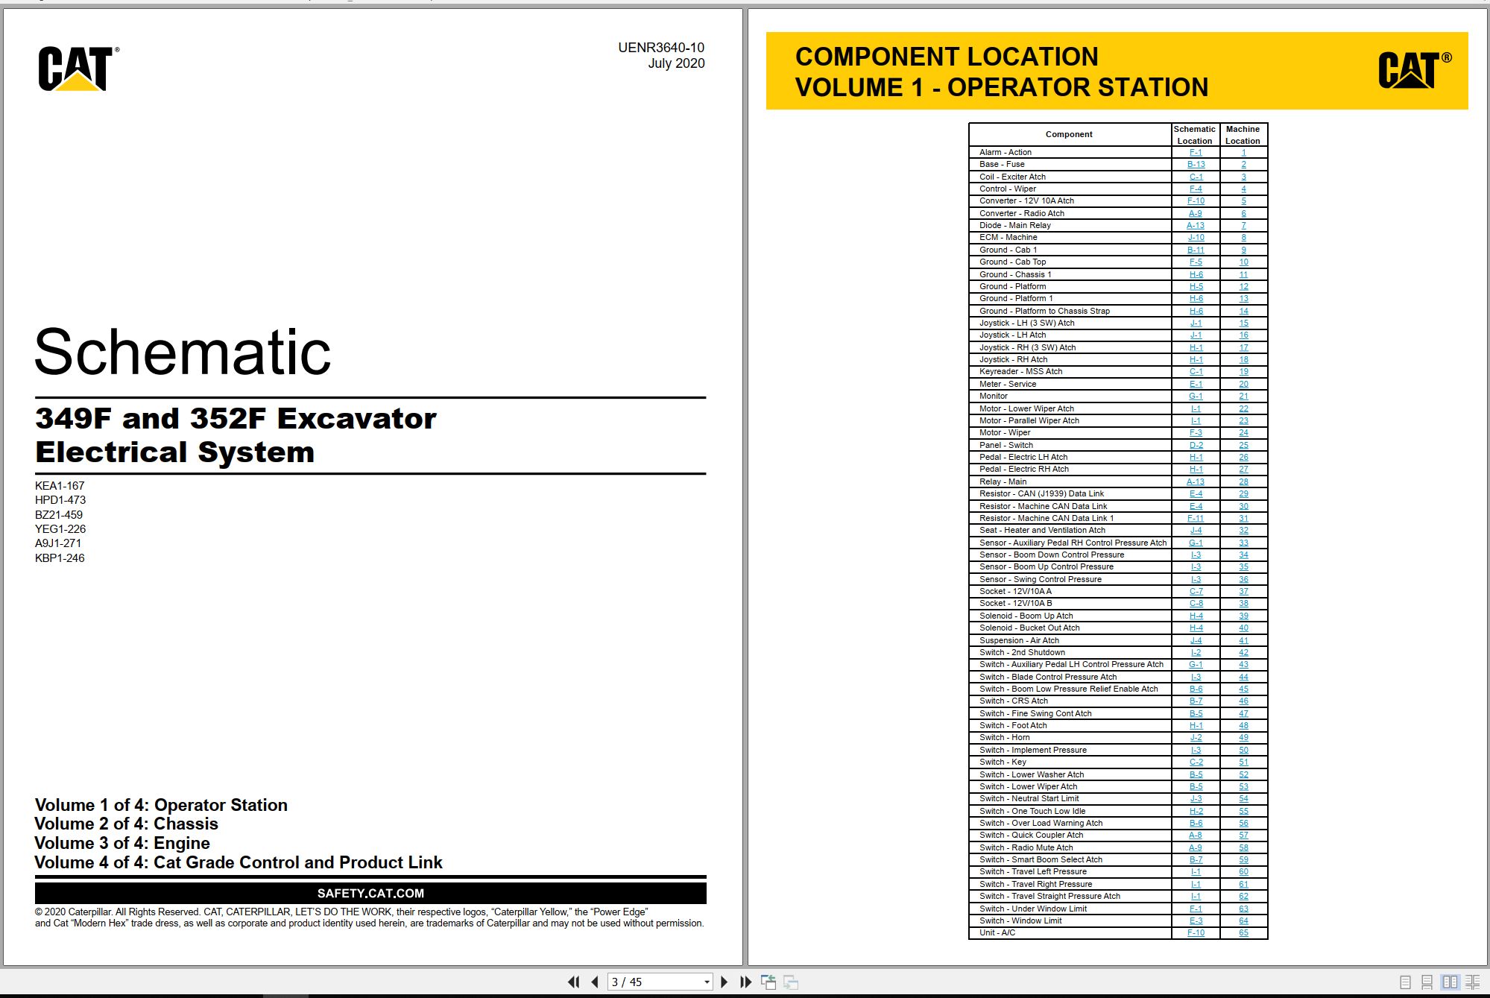
Task: Open machine location 2 for Base - Fuse
Action: [1243, 164]
